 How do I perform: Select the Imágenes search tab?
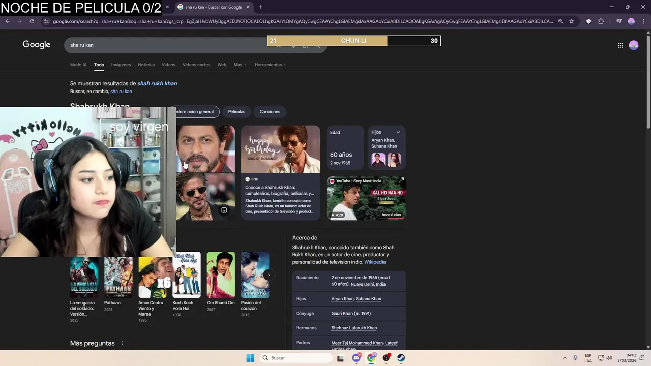pyautogui.click(x=121, y=65)
